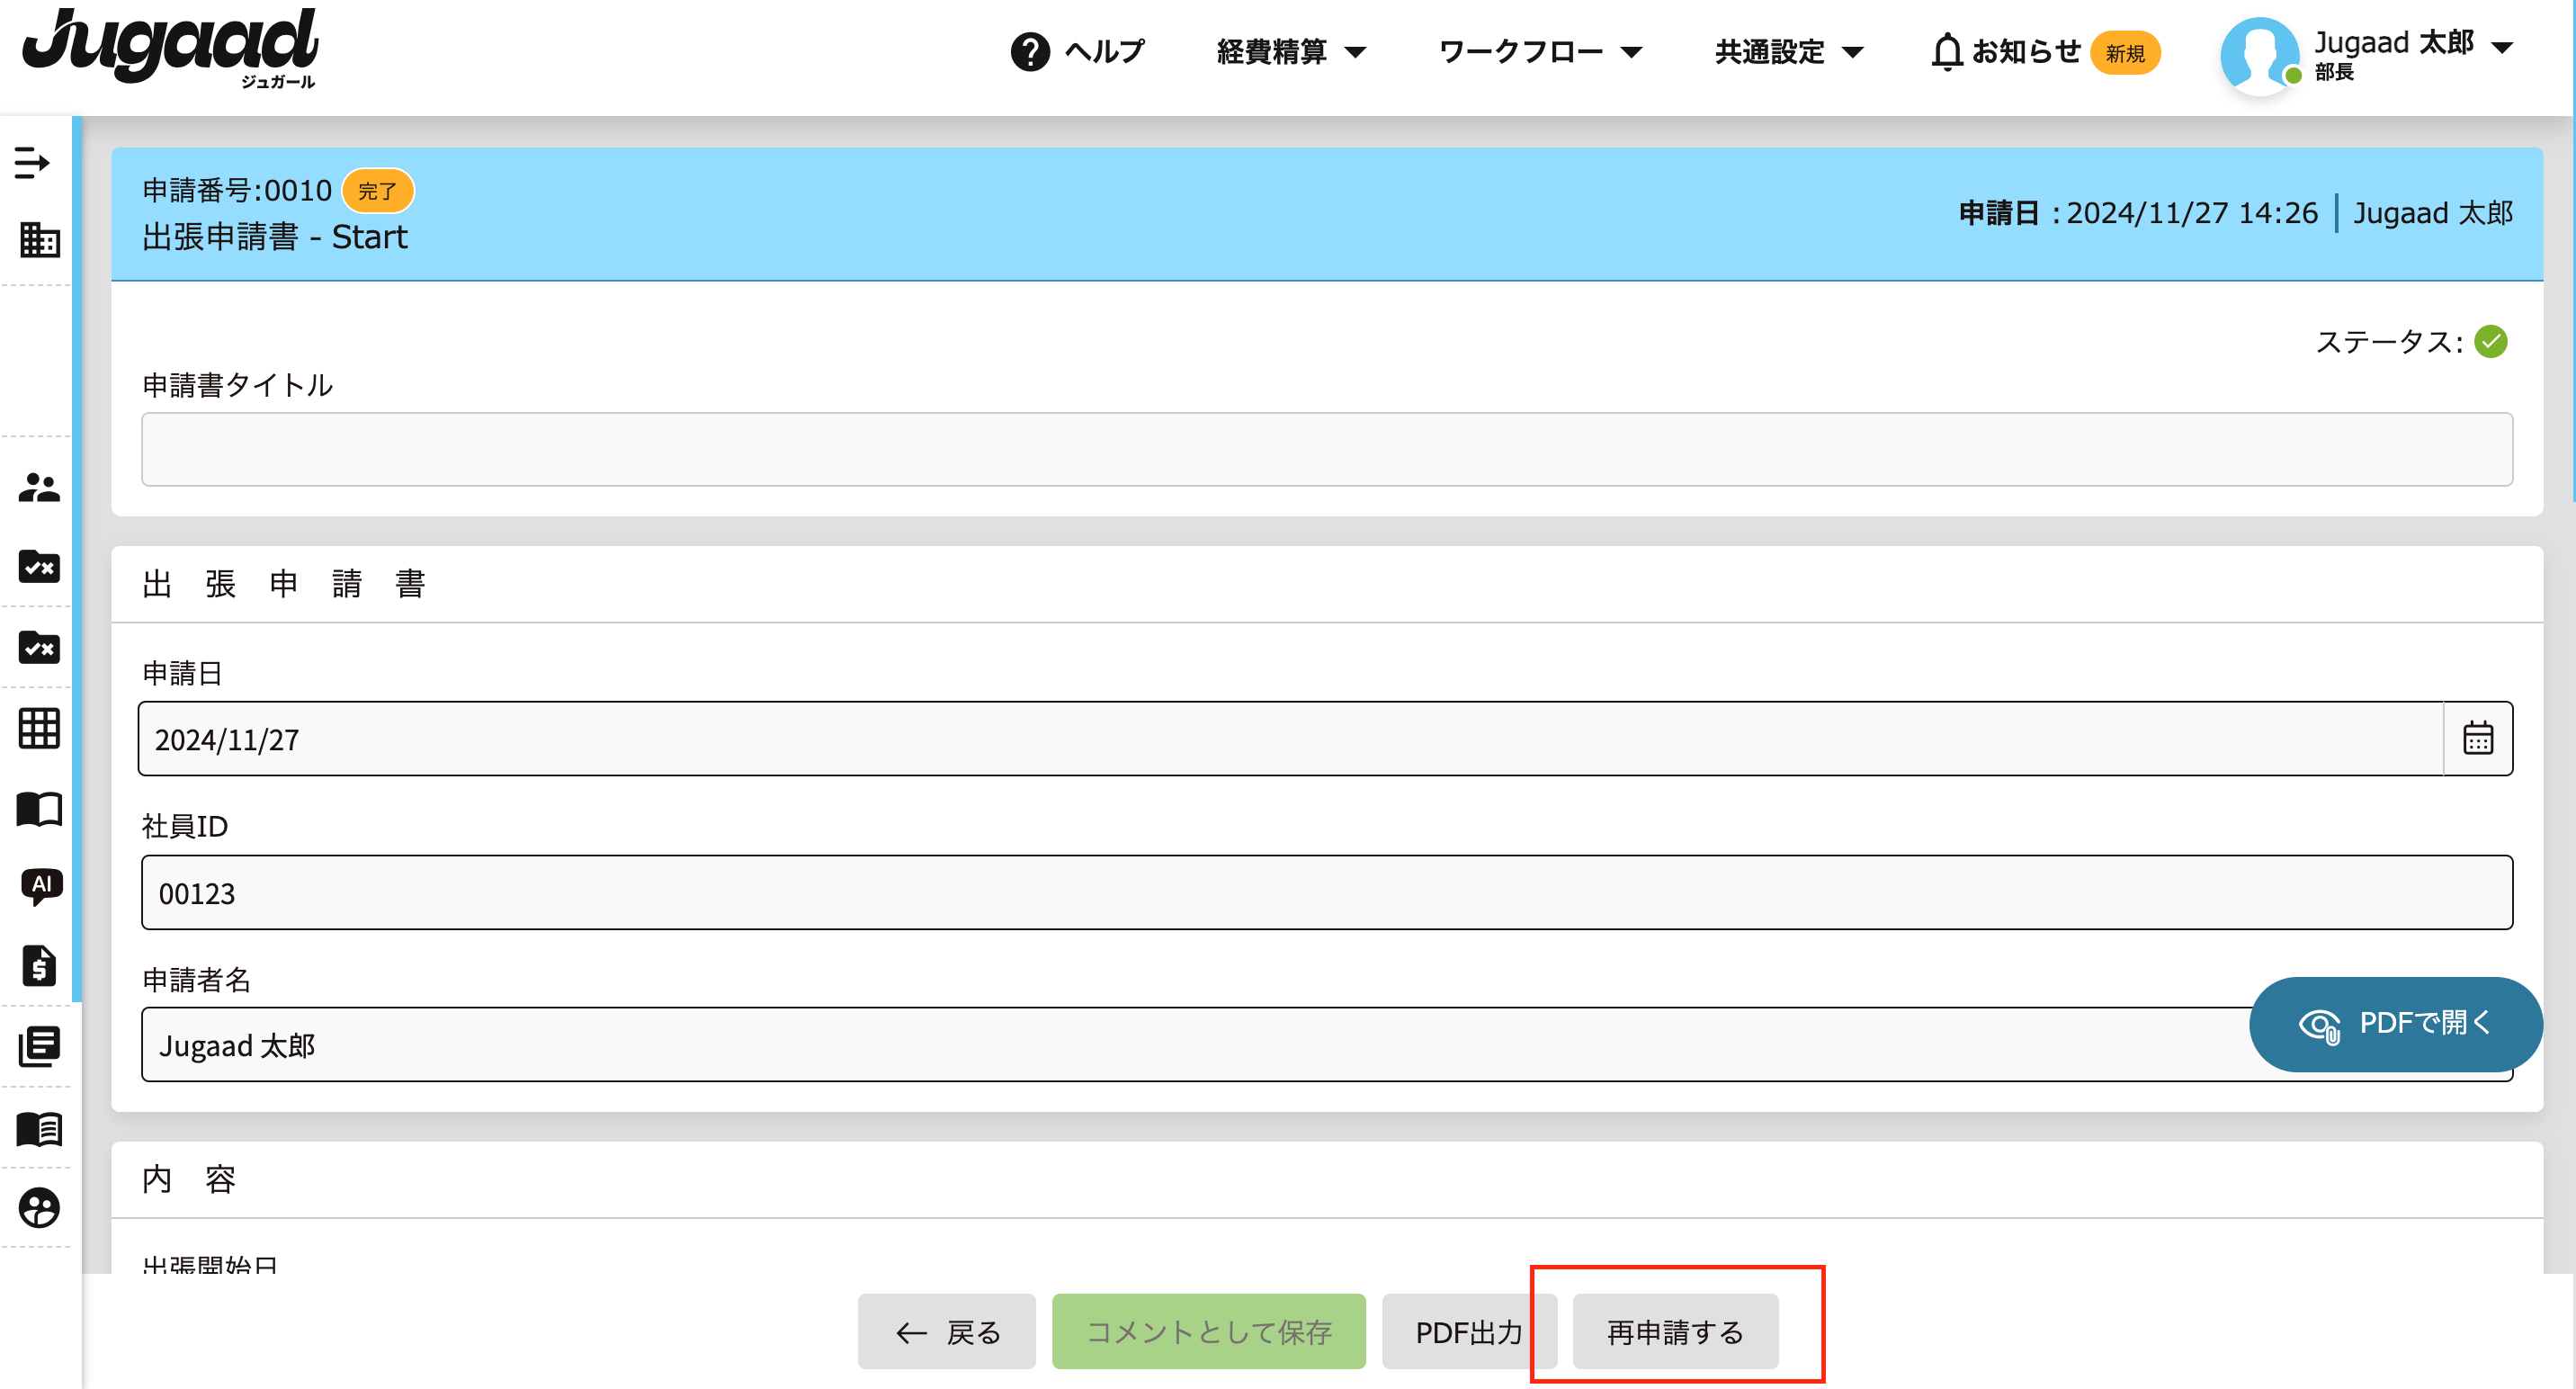This screenshot has width=2576, height=1389.
Task: Click the 申請書タイトル input field
Action: 1326,449
